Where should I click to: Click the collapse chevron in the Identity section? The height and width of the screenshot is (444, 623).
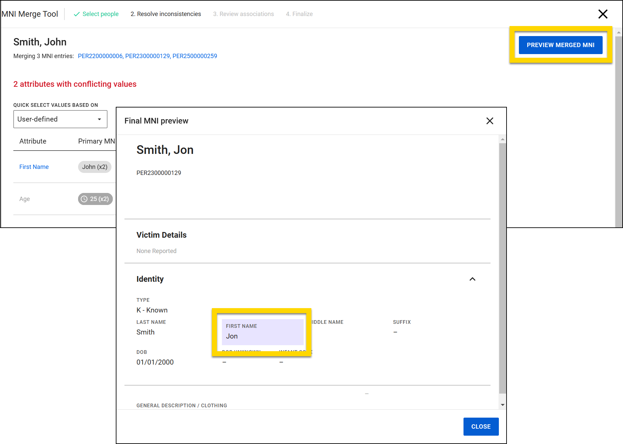pyautogui.click(x=472, y=279)
